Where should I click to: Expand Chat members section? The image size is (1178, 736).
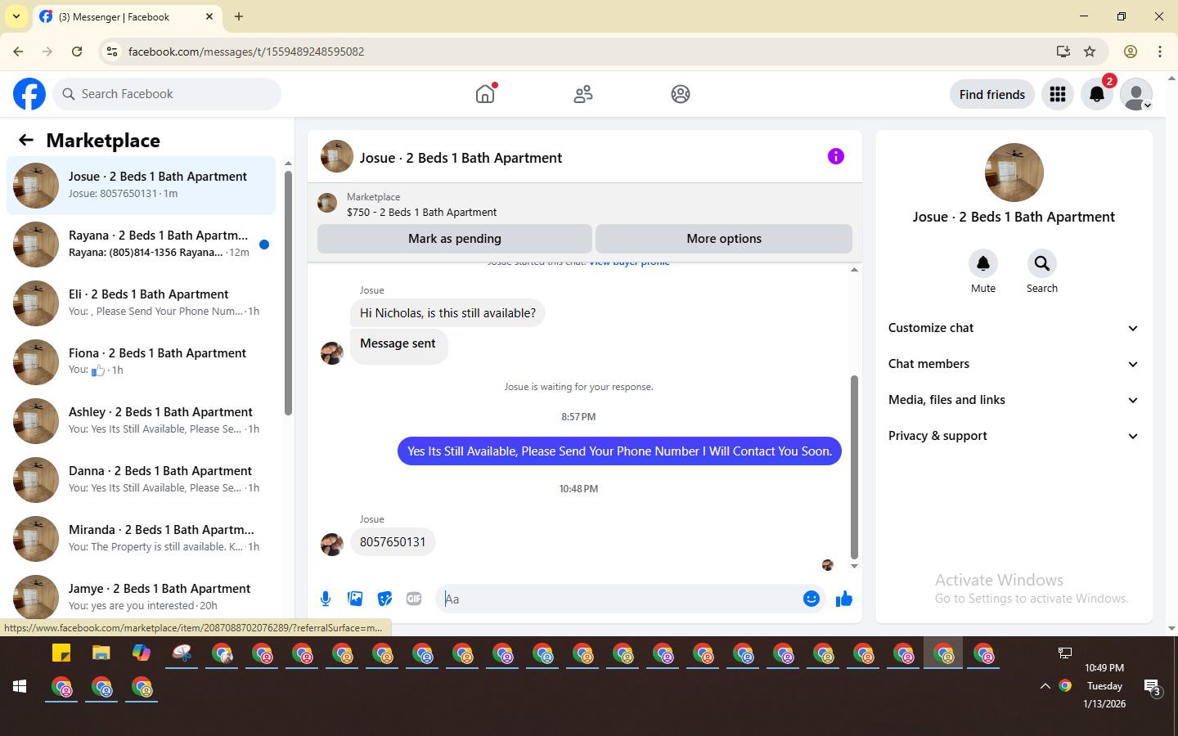pyautogui.click(x=1014, y=364)
